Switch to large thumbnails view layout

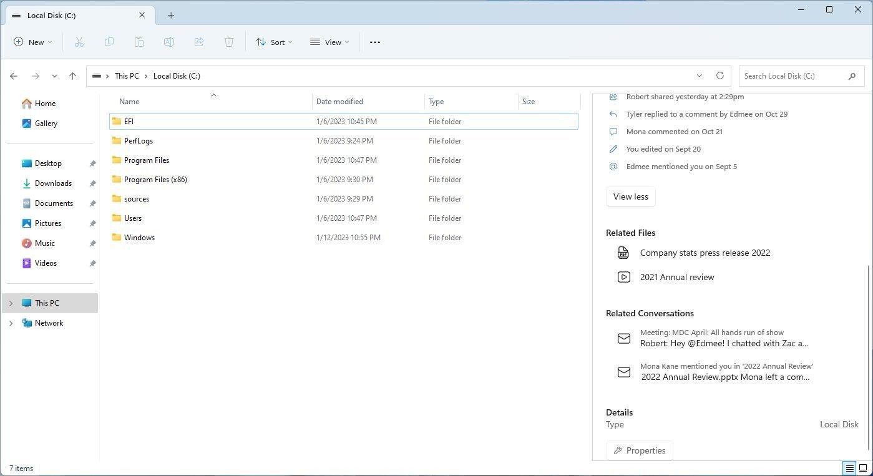pos(863,468)
